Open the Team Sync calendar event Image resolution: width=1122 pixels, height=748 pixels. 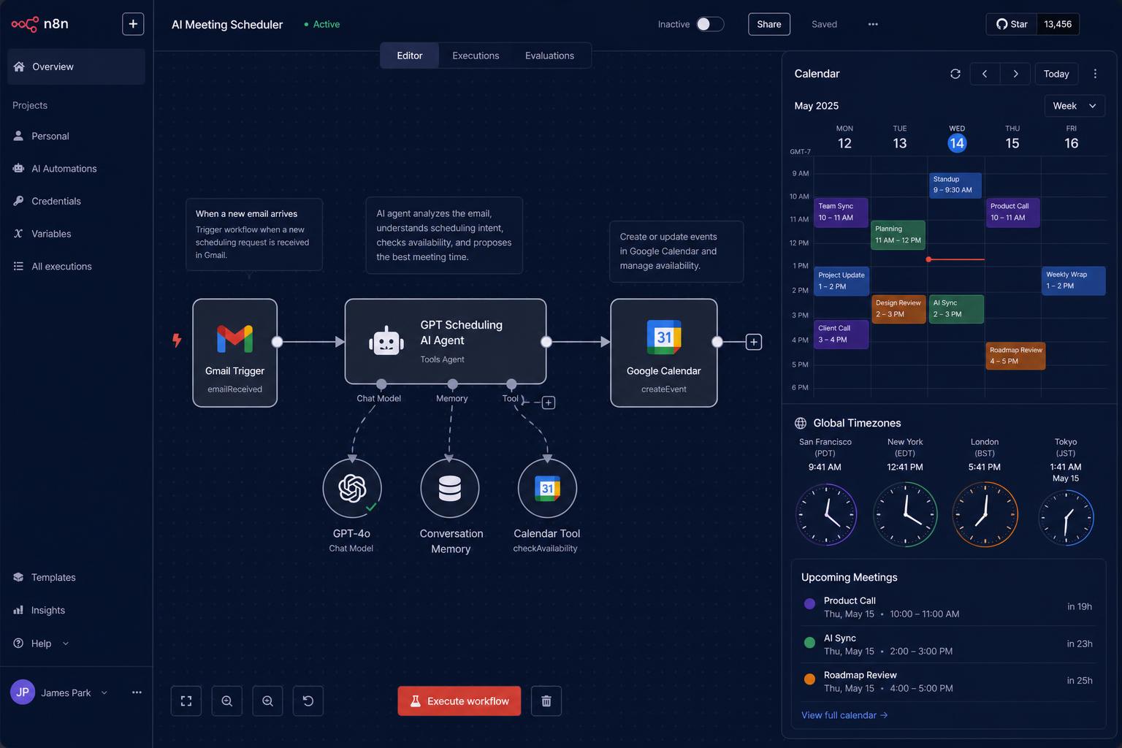pos(841,212)
